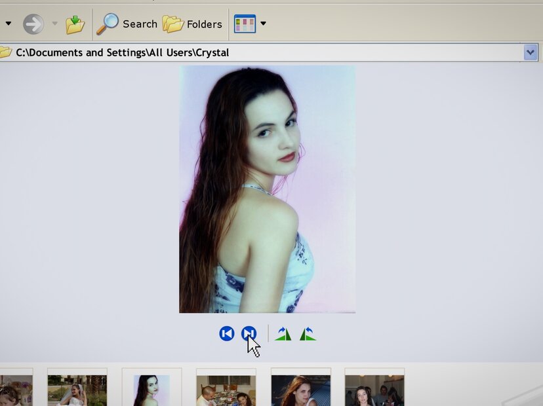Click the Views icon in toolbar

click(x=245, y=24)
